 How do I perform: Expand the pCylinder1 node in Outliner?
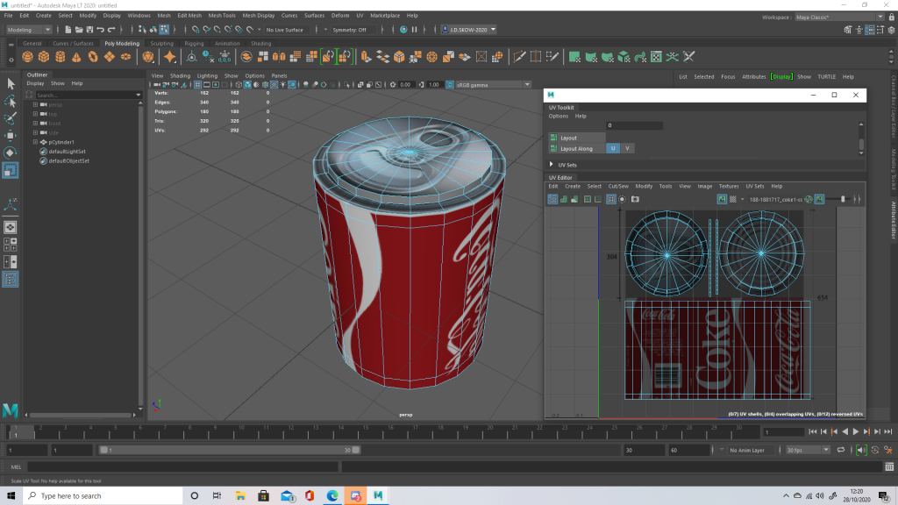pyautogui.click(x=35, y=142)
